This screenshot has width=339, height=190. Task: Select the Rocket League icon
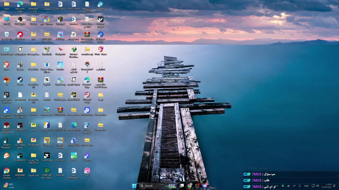(87, 127)
